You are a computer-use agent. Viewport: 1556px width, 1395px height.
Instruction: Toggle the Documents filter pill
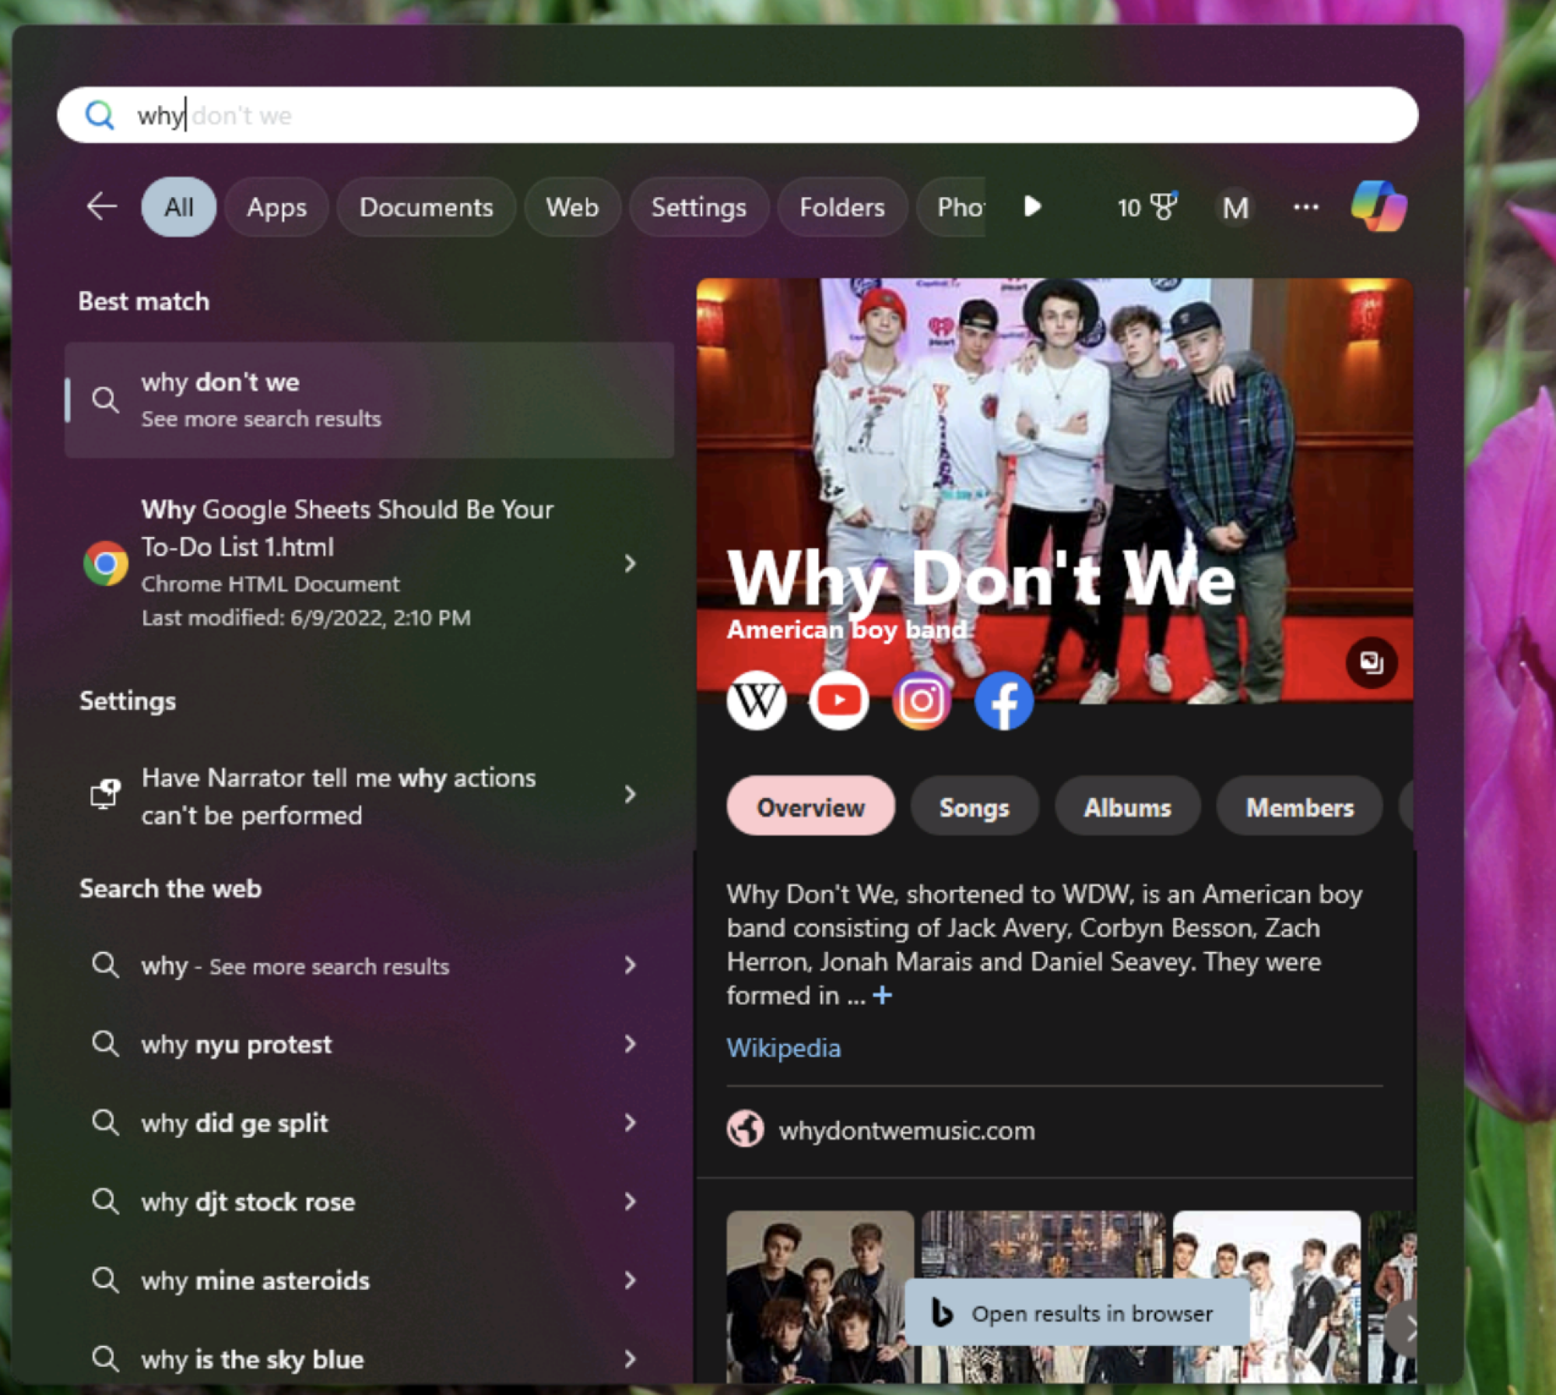point(425,207)
